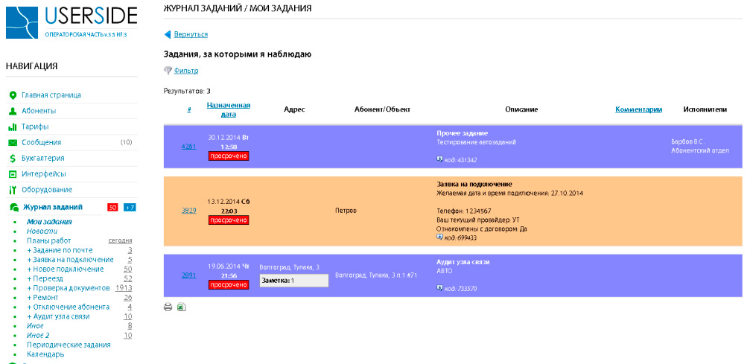The width and height of the screenshot is (750, 364).
Task: Open the Бухгалтерия section
Action: [42, 158]
